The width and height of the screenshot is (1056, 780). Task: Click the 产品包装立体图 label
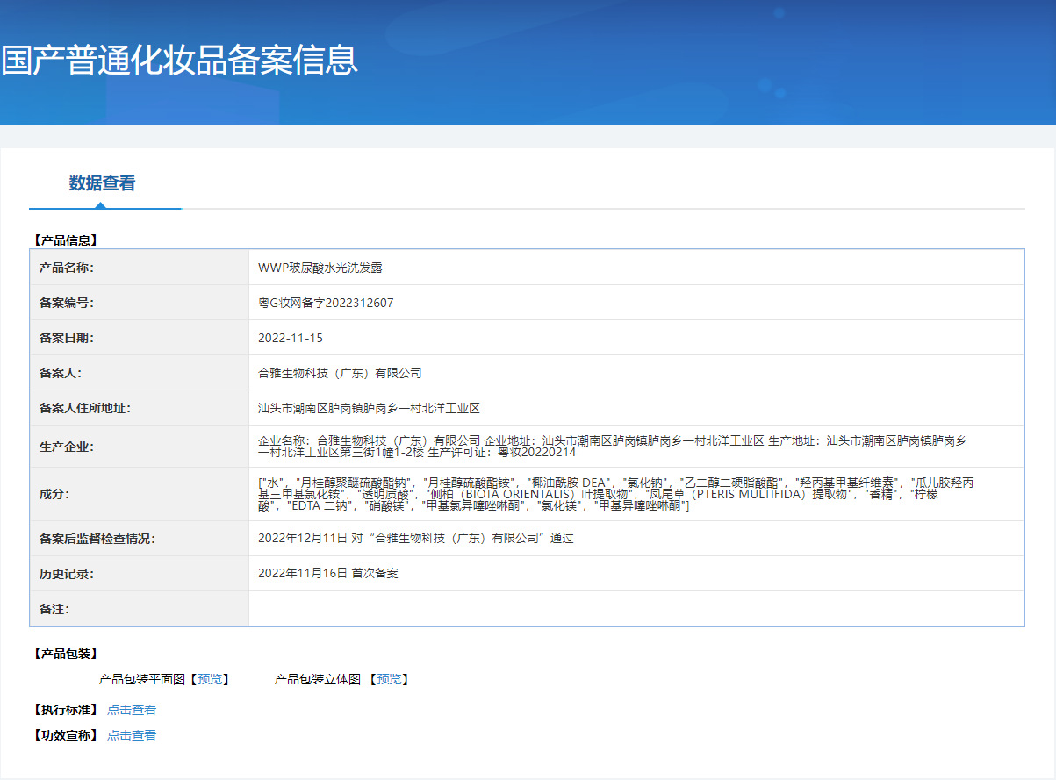click(x=318, y=679)
